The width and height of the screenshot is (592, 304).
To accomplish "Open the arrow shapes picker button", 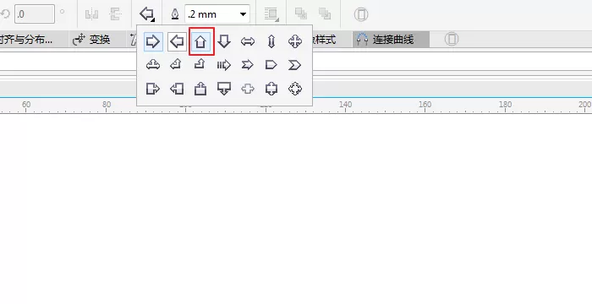I will [x=147, y=14].
